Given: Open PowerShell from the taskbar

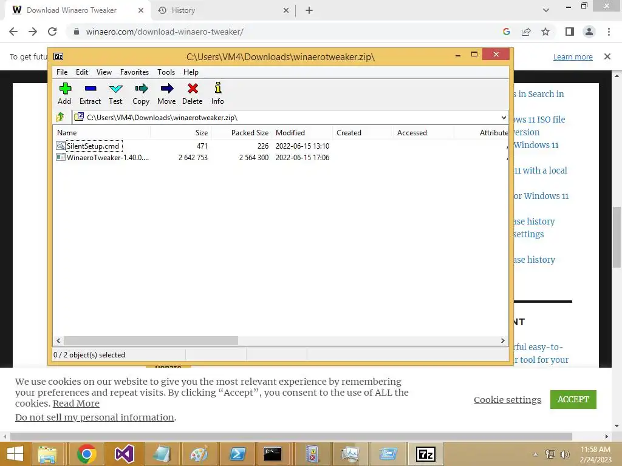Looking at the screenshot, I should [237, 454].
